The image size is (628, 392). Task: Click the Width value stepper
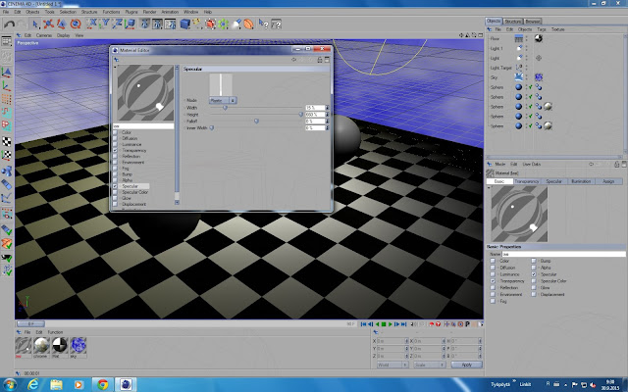327,108
